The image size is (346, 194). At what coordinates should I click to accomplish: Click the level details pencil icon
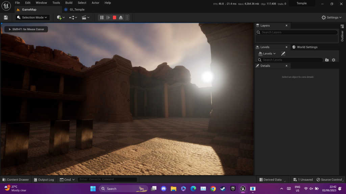[283, 54]
